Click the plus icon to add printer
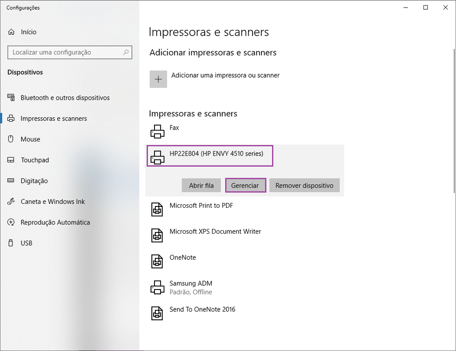456x351 pixels. [158, 79]
